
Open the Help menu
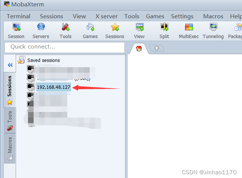coord(236,16)
